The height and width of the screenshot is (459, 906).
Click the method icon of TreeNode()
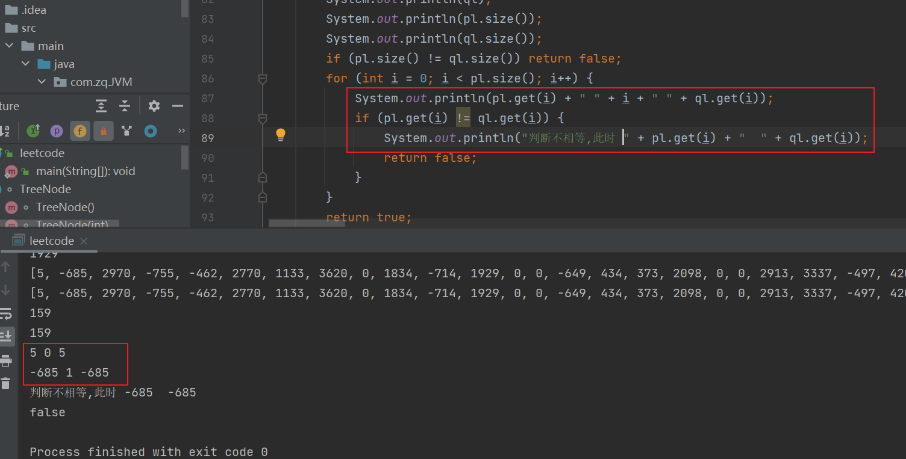(11, 207)
